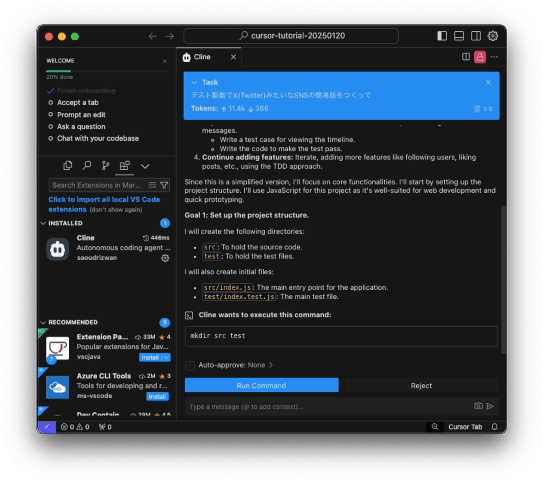The height and width of the screenshot is (482, 543).
Task: Toggle the secondary sidebar layout icon
Action: point(476,36)
